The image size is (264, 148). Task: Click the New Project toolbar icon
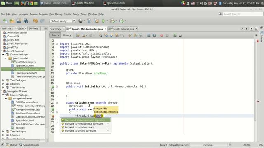(x=12, y=21)
